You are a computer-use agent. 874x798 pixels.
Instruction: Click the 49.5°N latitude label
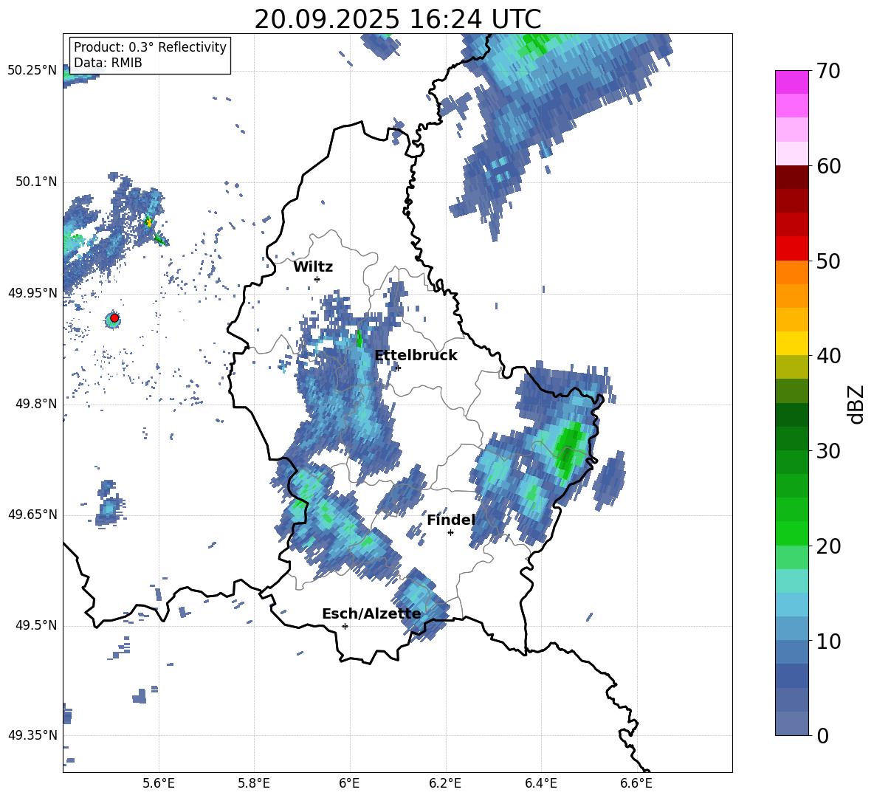[x=36, y=625]
